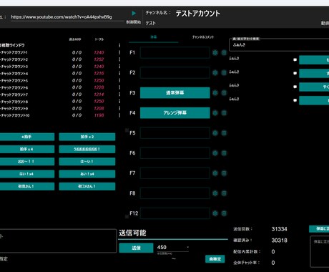Click the 送信可能 status text
Image resolution: width=329 pixels, height=272 pixels.
click(x=132, y=233)
